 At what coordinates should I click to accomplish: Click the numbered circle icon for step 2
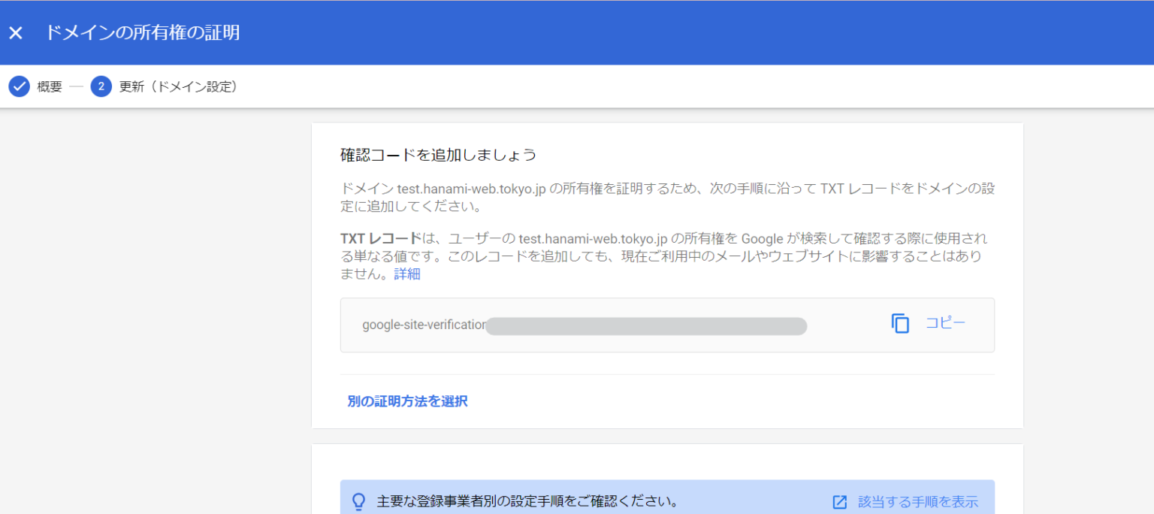(101, 86)
